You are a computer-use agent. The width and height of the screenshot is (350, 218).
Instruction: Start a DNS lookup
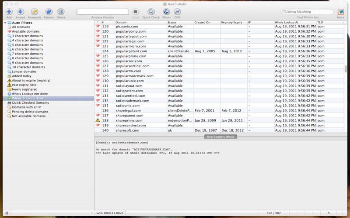pyautogui.click(x=177, y=12)
